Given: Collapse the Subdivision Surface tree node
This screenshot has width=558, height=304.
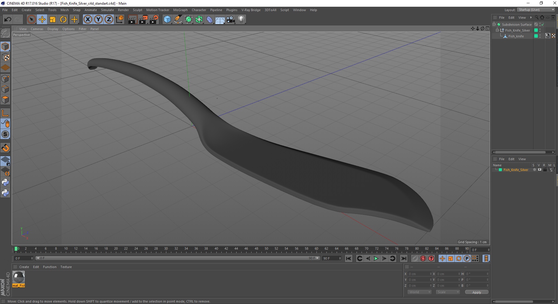Looking at the screenshot, I should tap(494, 24).
